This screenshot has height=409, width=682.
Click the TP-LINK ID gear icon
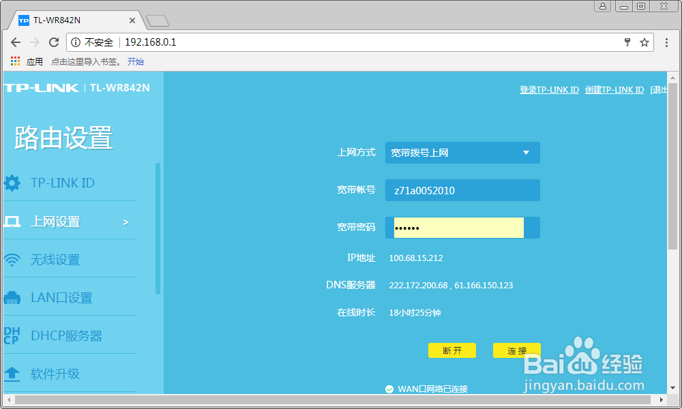coord(12,183)
